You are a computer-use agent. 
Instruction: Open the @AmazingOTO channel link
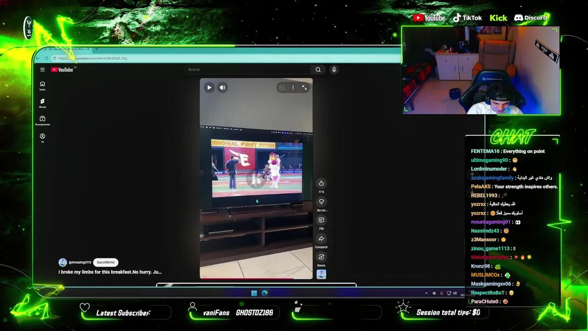[80, 263]
